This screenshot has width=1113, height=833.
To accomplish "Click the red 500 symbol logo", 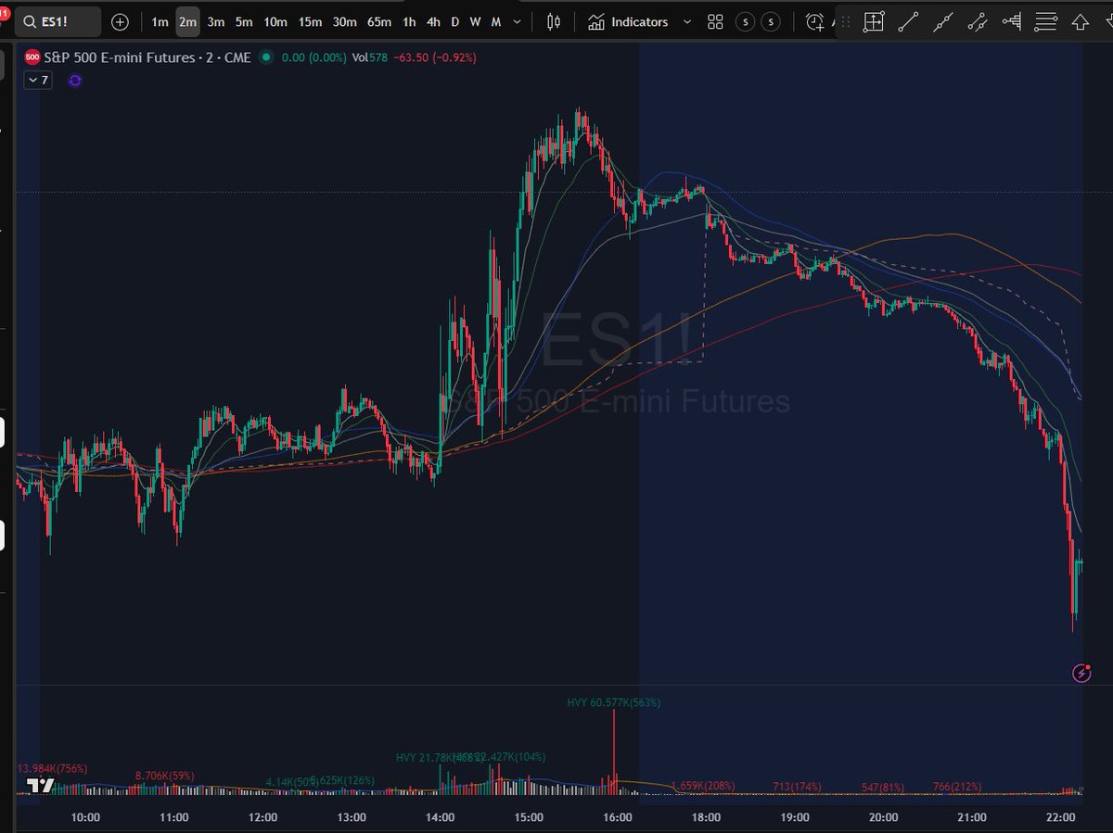I will [x=32, y=57].
